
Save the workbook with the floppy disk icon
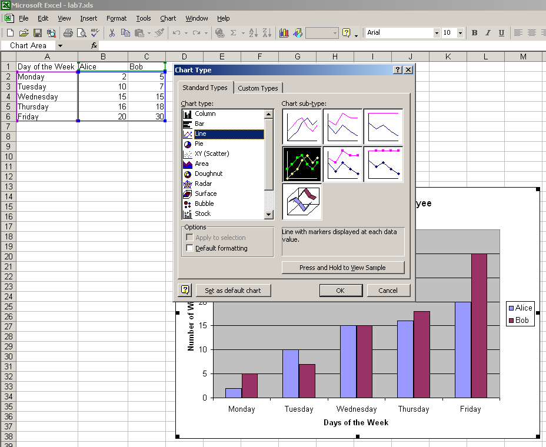tap(38, 33)
